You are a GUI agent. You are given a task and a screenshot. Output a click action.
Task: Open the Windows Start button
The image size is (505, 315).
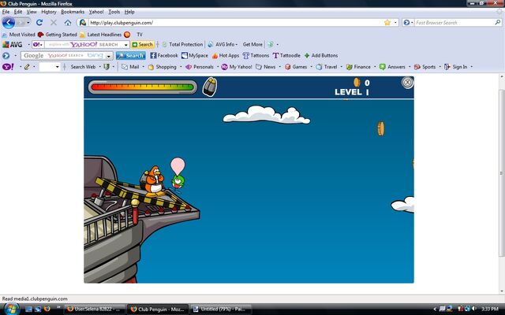pyautogui.click(x=10, y=309)
